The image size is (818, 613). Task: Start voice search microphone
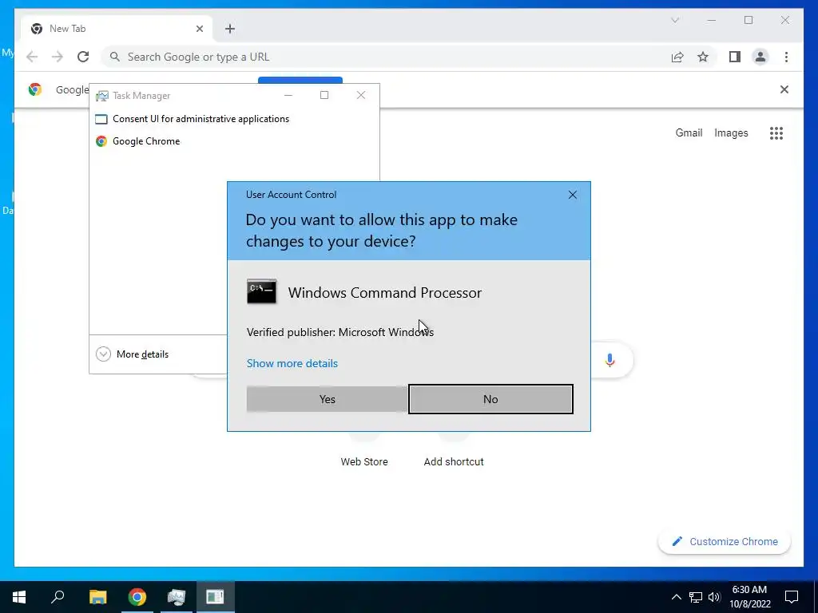(x=610, y=360)
